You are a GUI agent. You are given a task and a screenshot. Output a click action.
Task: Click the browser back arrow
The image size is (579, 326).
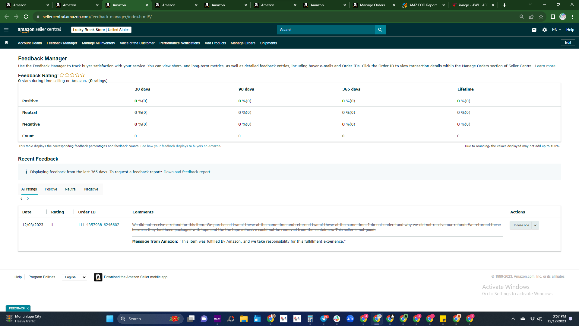click(7, 17)
